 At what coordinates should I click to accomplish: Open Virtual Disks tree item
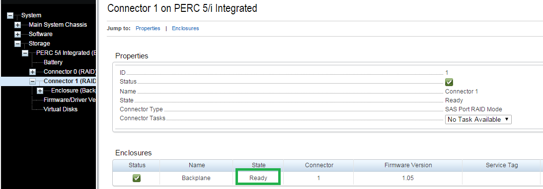click(x=61, y=109)
